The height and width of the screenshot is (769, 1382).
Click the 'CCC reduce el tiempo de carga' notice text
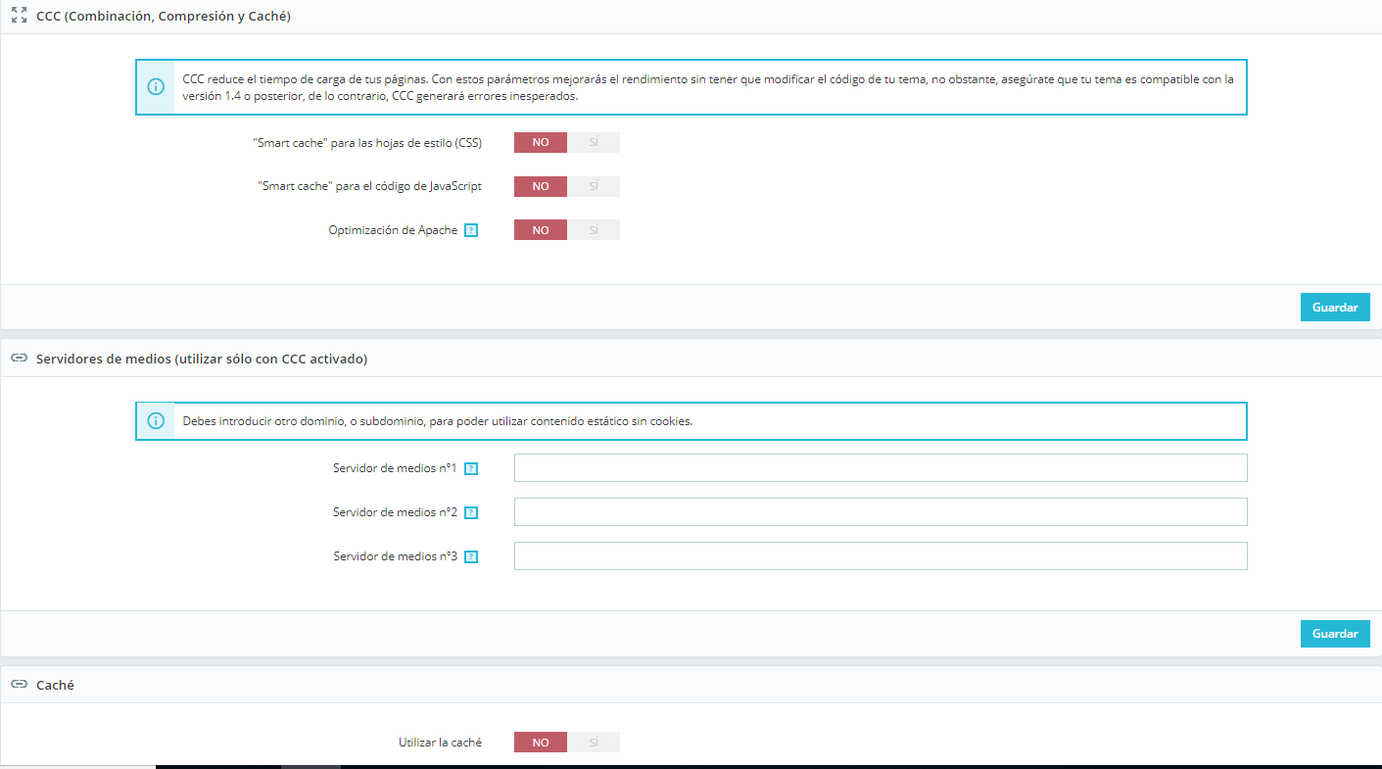pos(708,87)
